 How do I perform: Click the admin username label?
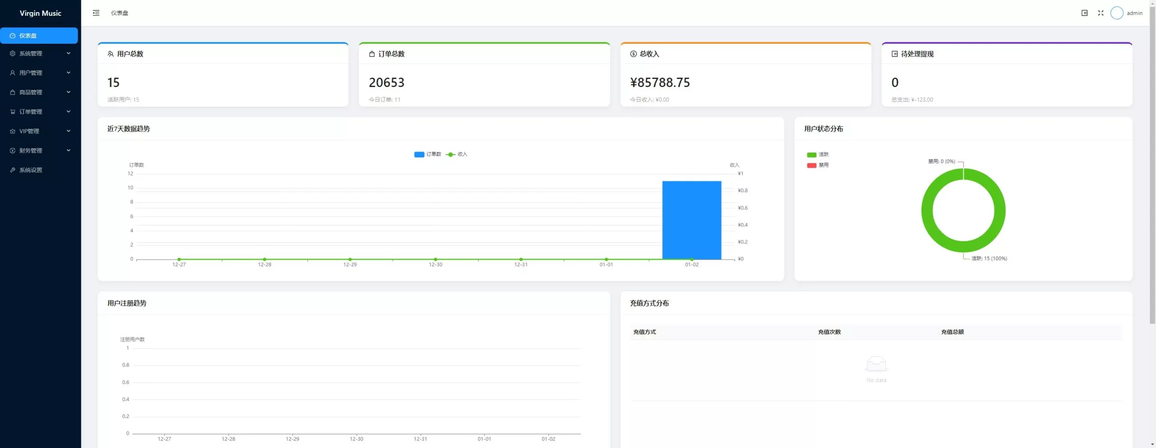tap(1134, 13)
